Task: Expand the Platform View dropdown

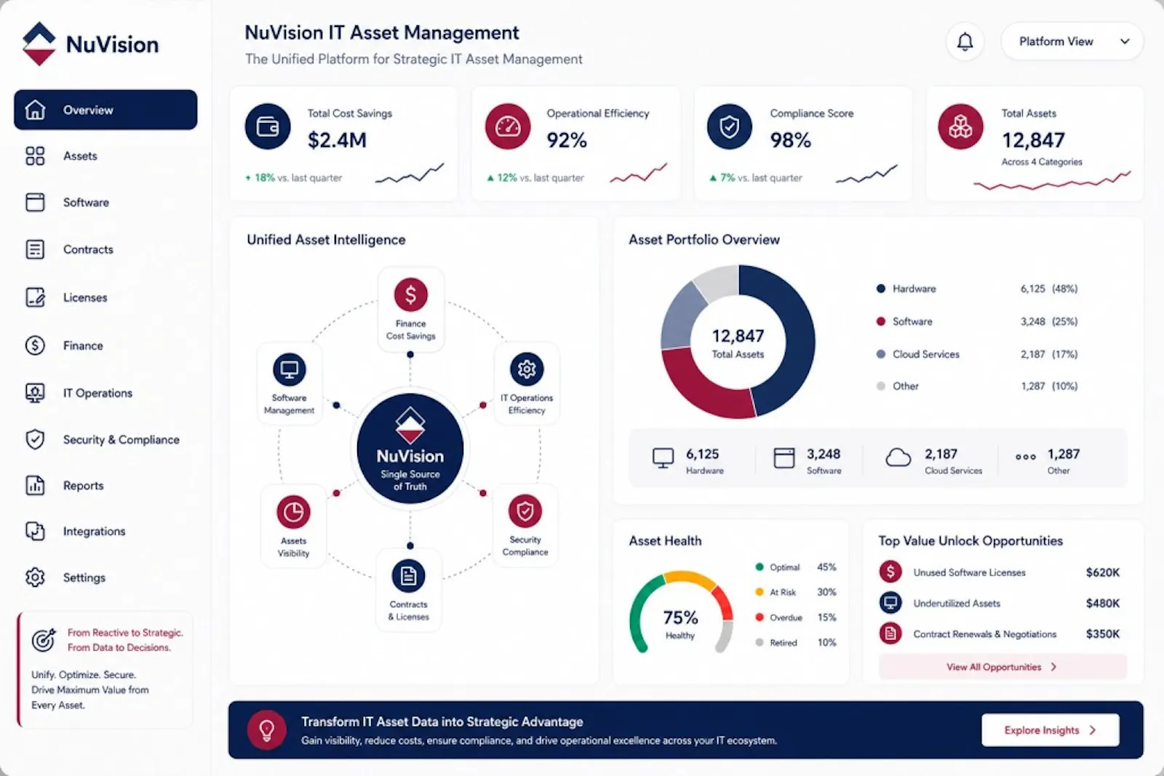Action: tap(1072, 41)
